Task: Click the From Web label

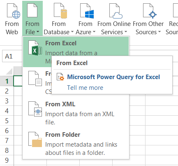Action: (x=12, y=28)
